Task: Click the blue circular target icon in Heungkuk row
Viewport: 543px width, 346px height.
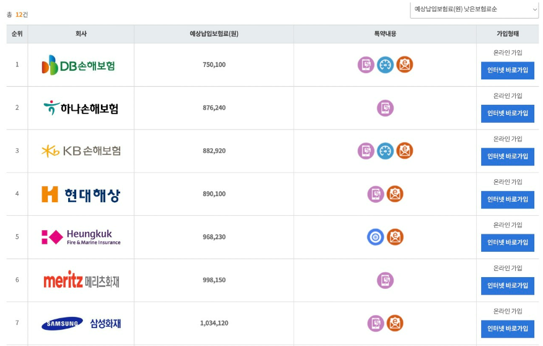Action: click(x=375, y=237)
